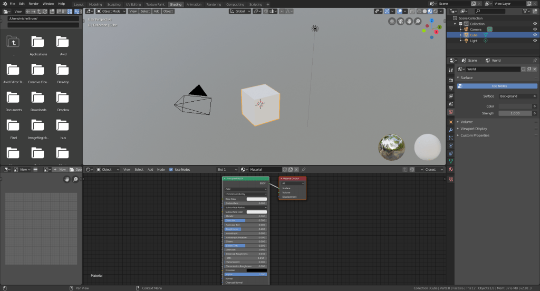Image resolution: width=540 pixels, height=291 pixels.
Task: Open the Downloads folder in file browser
Action: pos(38,98)
